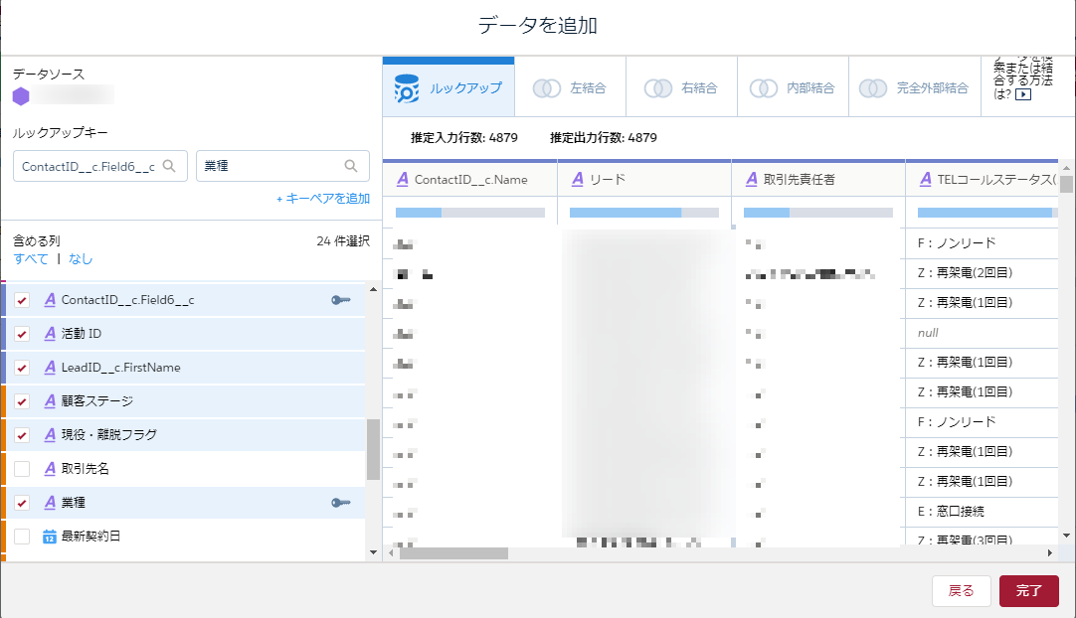Click the + キーペアを追加 link

click(x=322, y=199)
